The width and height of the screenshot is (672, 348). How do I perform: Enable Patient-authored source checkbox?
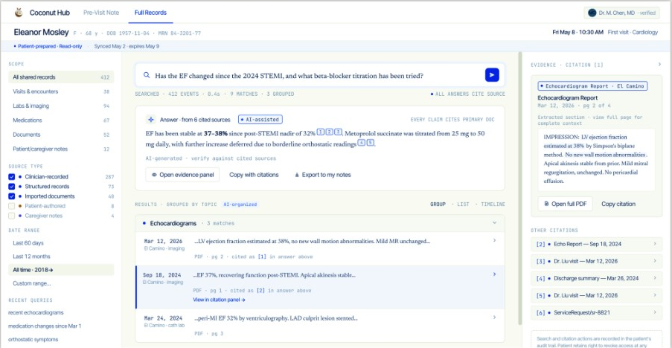pos(12,206)
